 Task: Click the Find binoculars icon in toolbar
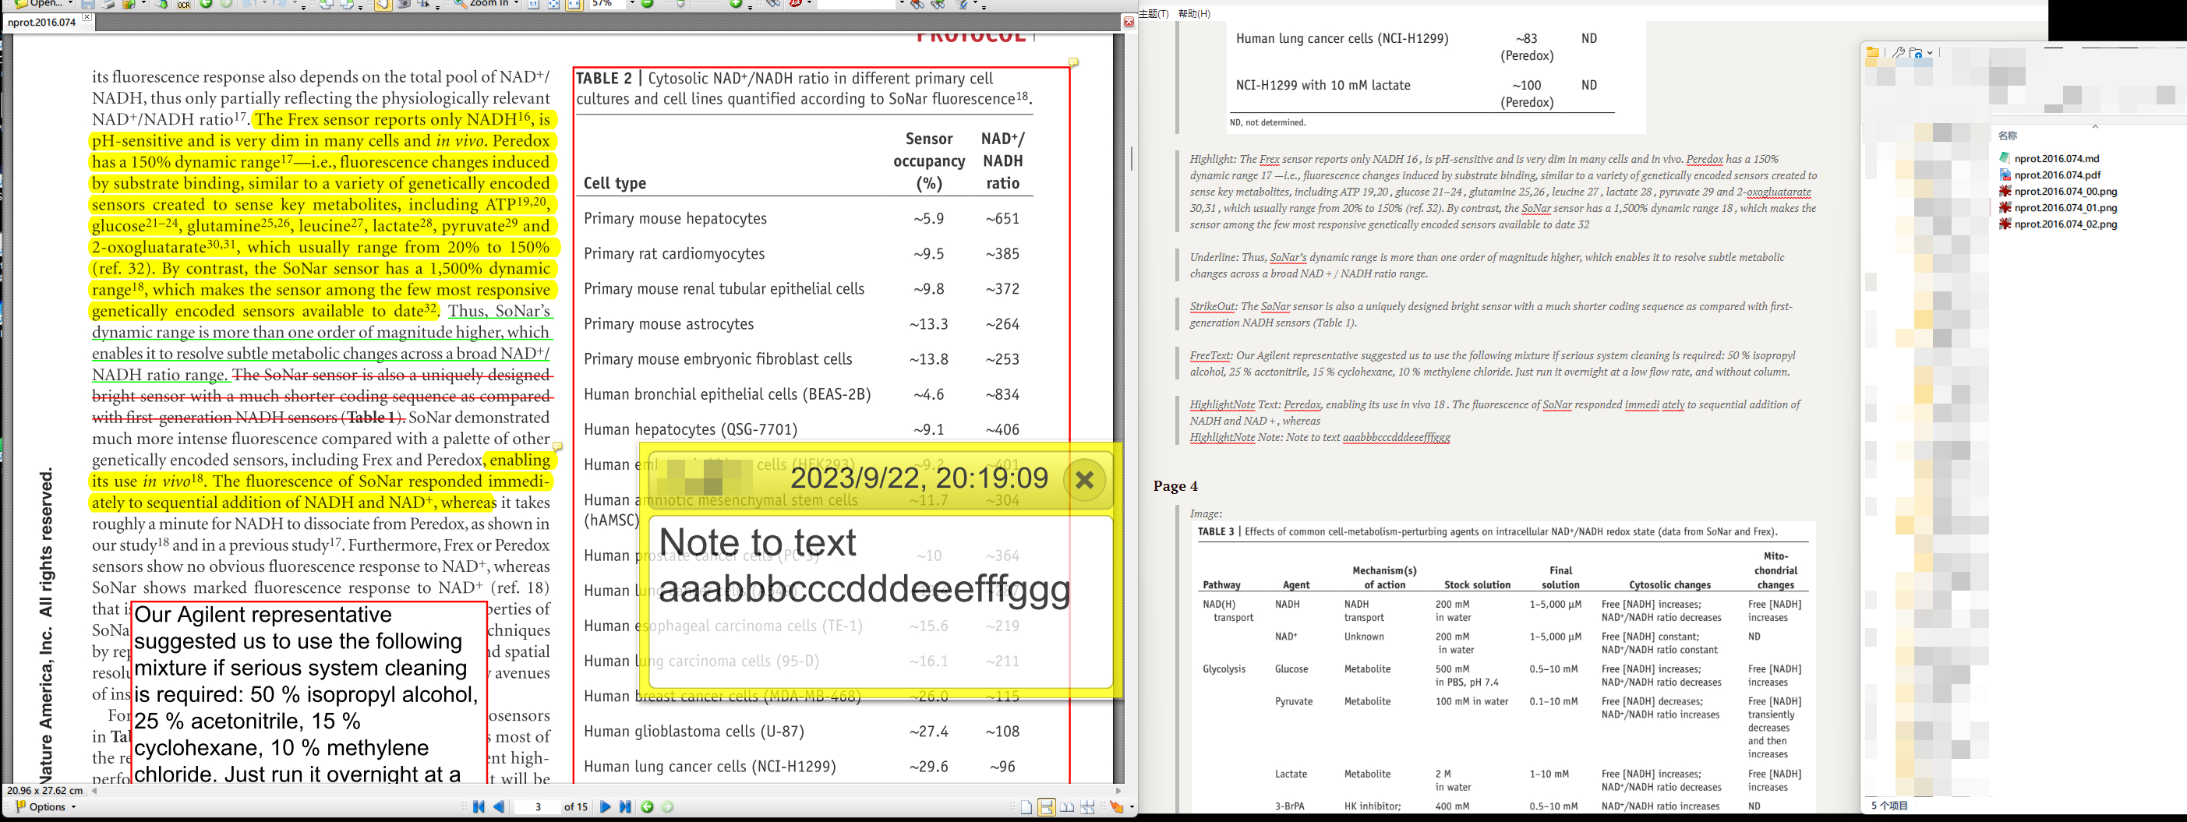coord(772,4)
